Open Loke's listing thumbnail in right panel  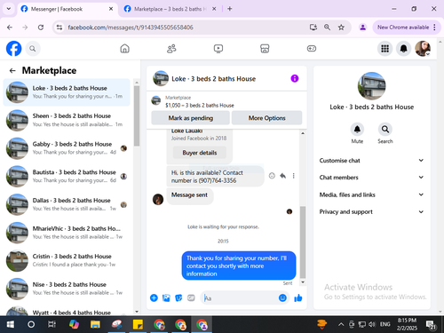pyautogui.click(x=372, y=86)
